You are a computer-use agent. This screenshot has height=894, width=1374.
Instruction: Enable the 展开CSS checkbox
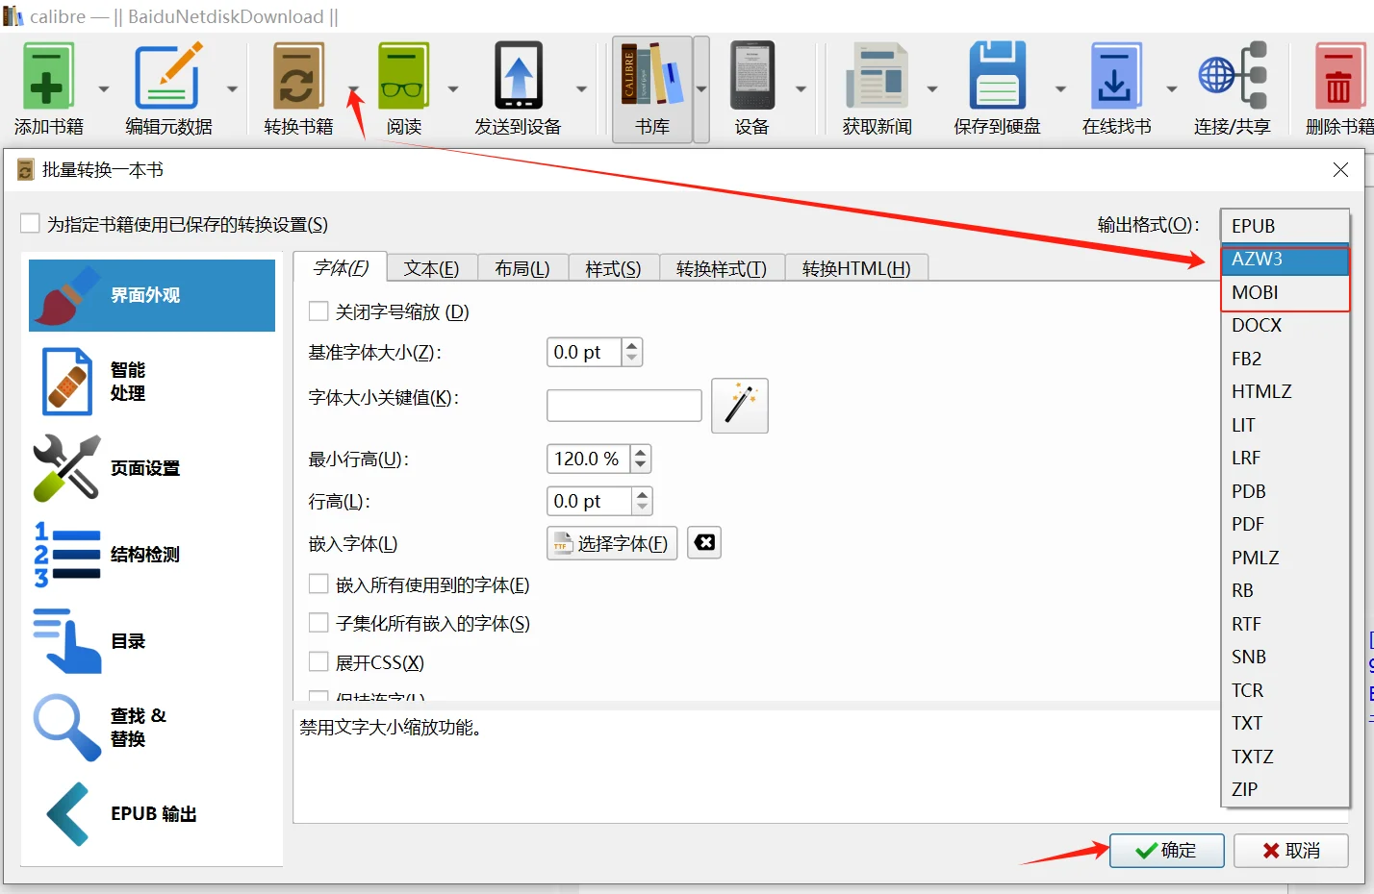click(318, 661)
